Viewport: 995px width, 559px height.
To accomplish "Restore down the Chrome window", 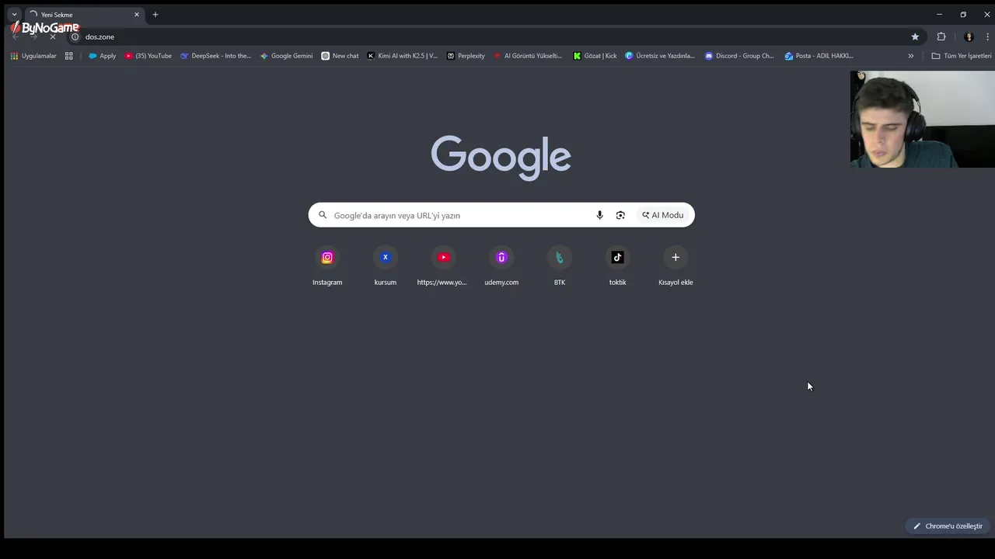I will [963, 14].
